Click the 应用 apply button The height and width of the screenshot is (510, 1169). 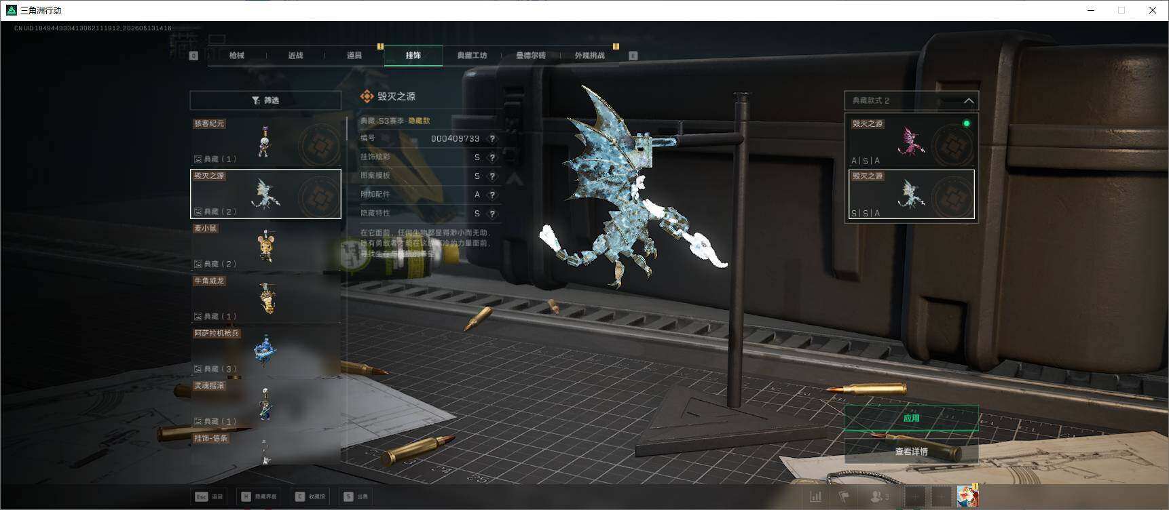911,418
